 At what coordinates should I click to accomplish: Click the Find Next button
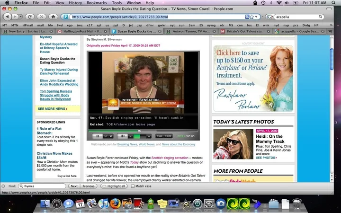point(74,186)
